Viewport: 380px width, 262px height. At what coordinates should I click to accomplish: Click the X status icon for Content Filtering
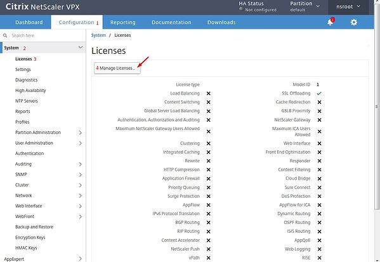click(319, 169)
